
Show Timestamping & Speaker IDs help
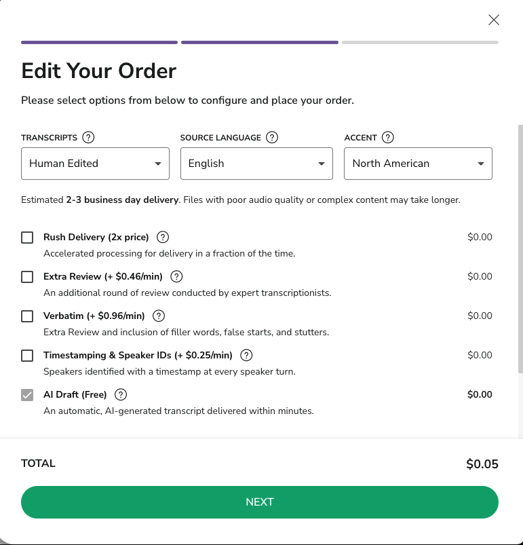247,355
